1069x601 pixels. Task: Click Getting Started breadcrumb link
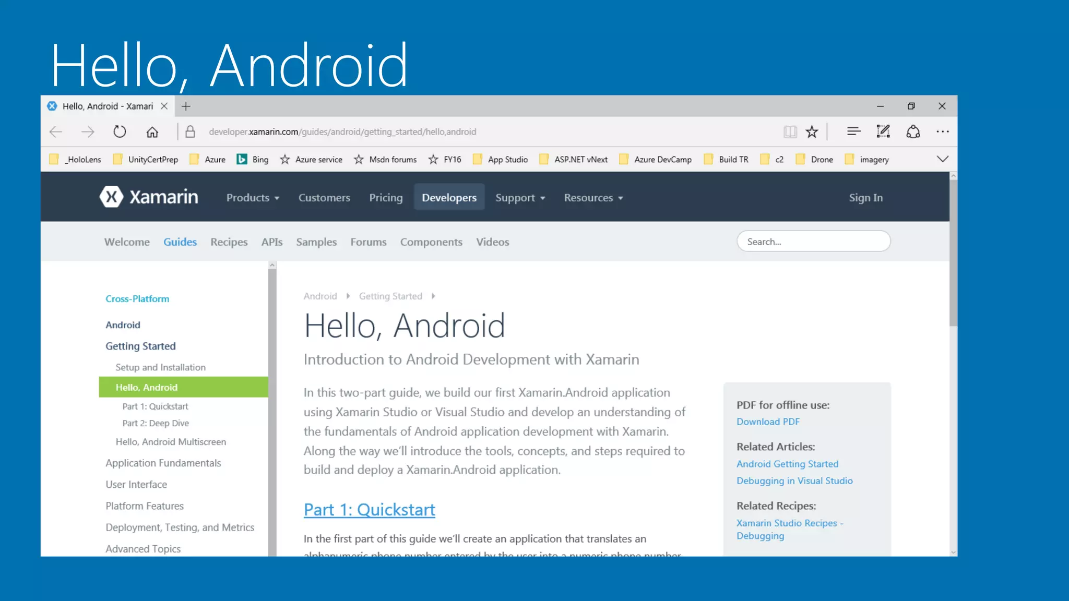[x=390, y=296]
